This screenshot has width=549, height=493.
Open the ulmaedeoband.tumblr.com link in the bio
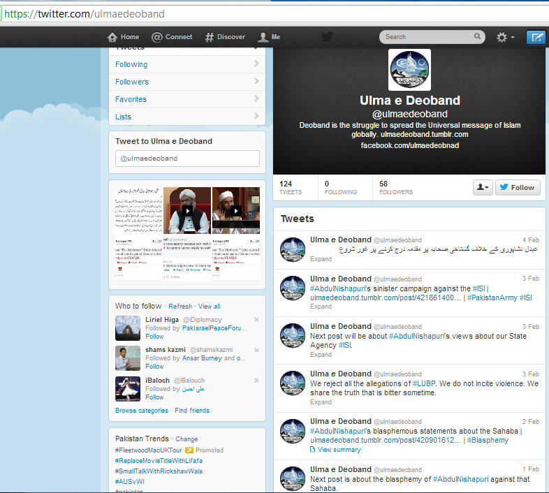pyautogui.click(x=424, y=135)
